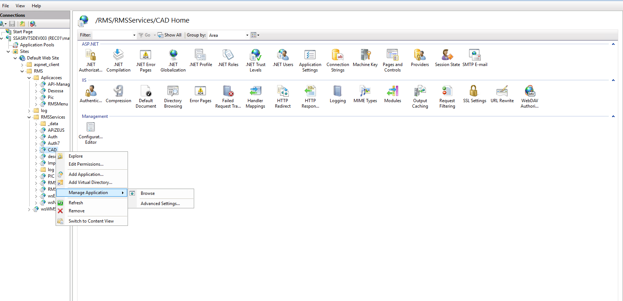Open the Request Filtering feature
Image resolution: width=623 pixels, height=301 pixels.
(447, 97)
